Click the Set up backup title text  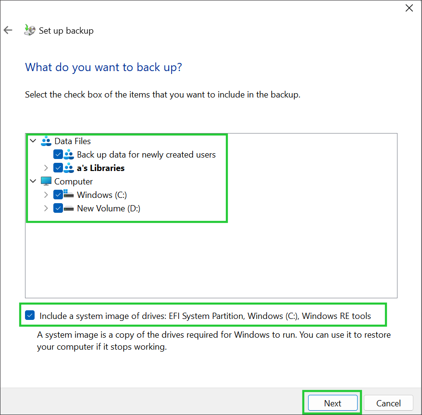(x=66, y=31)
